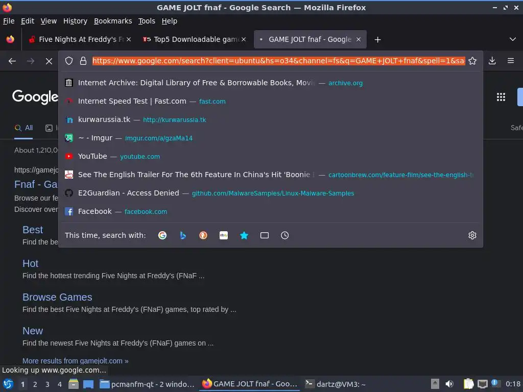Open the Best sitelink result
The width and height of the screenshot is (523, 392).
pos(33,230)
